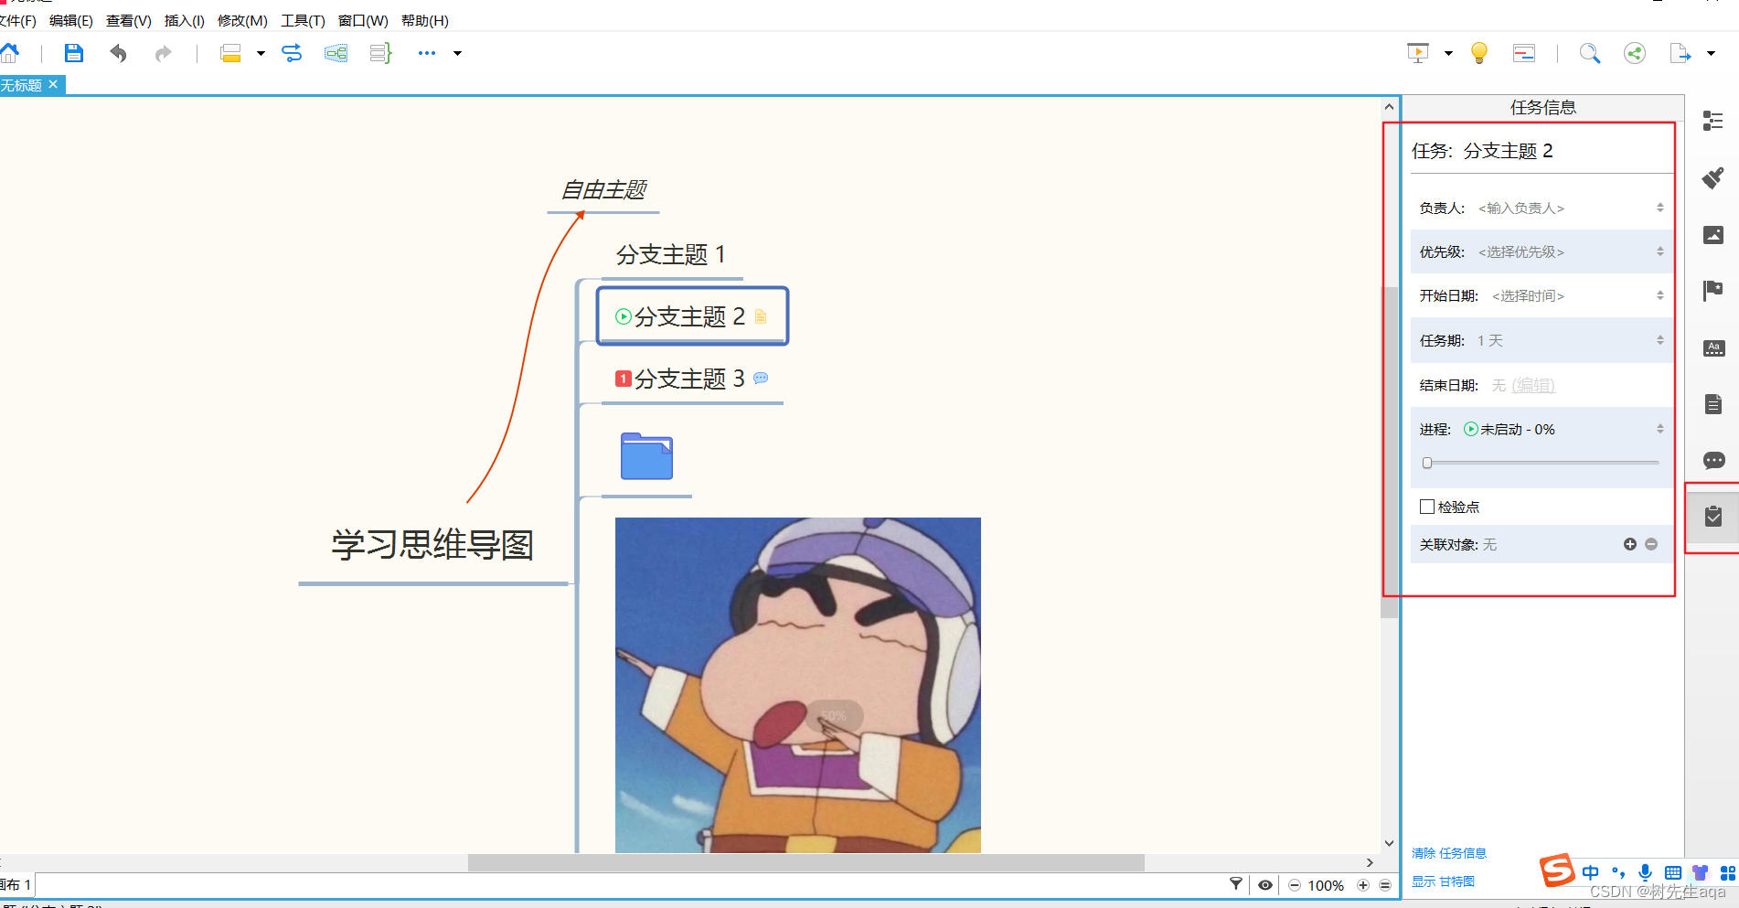
Task: Expand the export dropdown arrow
Action: click(x=1711, y=53)
